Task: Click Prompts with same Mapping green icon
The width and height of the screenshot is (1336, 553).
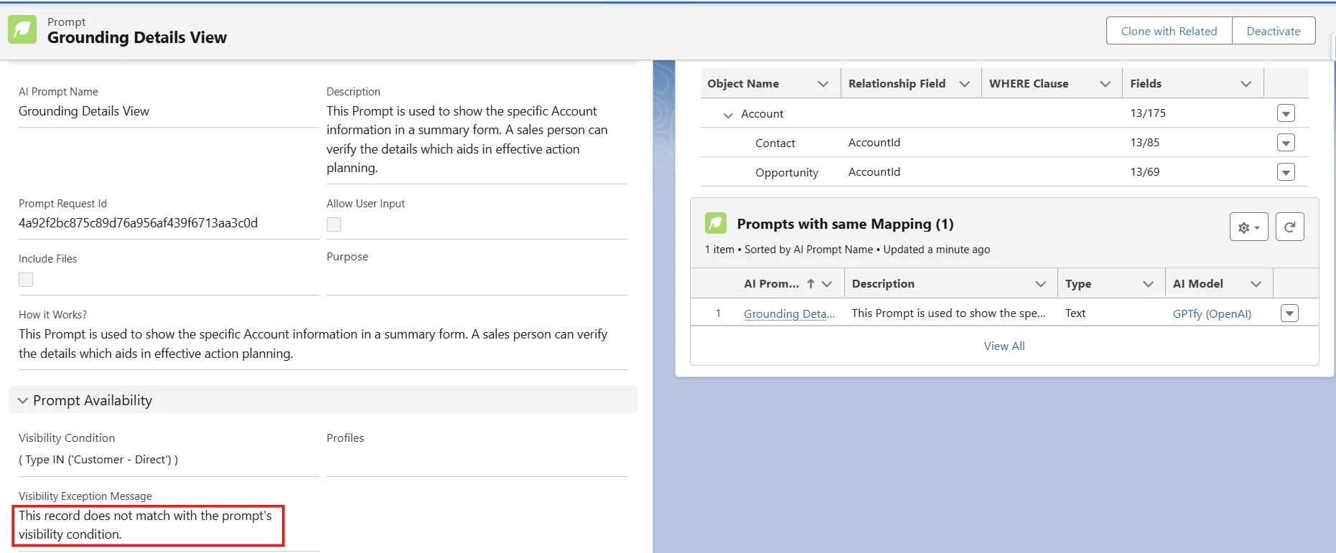Action: pyautogui.click(x=716, y=224)
